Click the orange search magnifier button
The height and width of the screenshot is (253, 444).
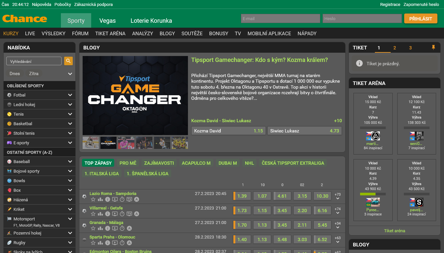[68, 61]
